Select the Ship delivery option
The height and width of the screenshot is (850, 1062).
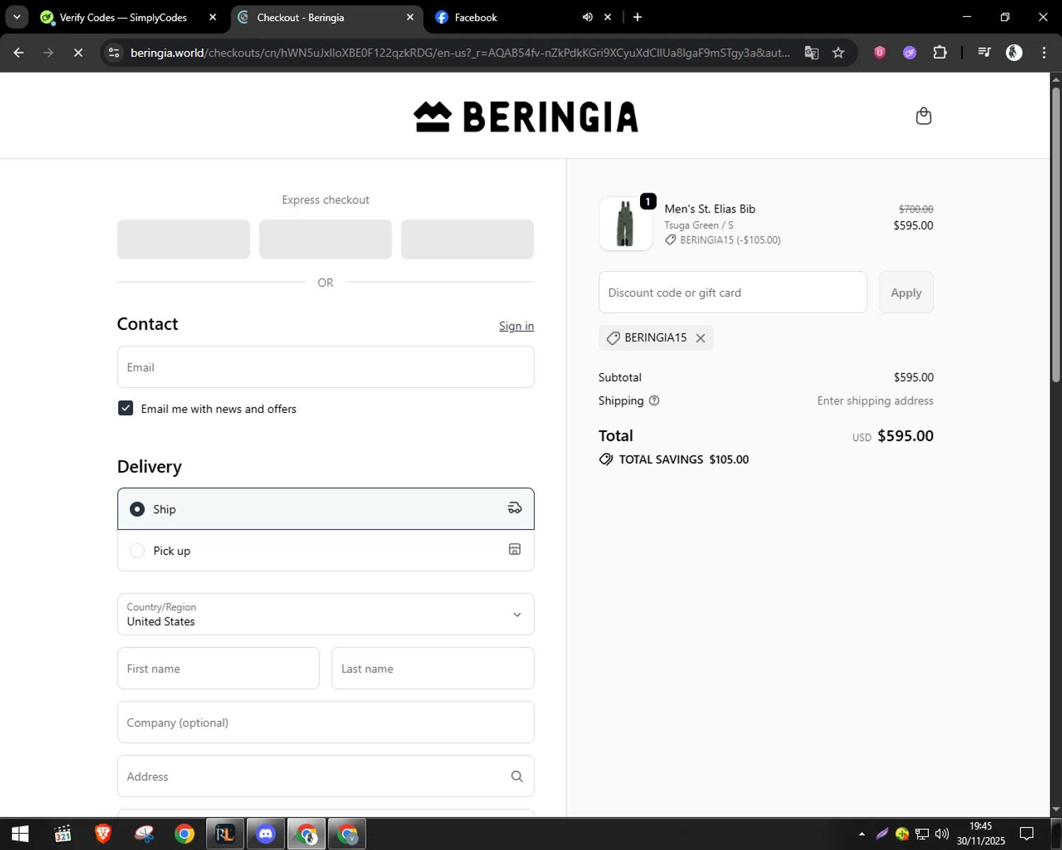[326, 509]
